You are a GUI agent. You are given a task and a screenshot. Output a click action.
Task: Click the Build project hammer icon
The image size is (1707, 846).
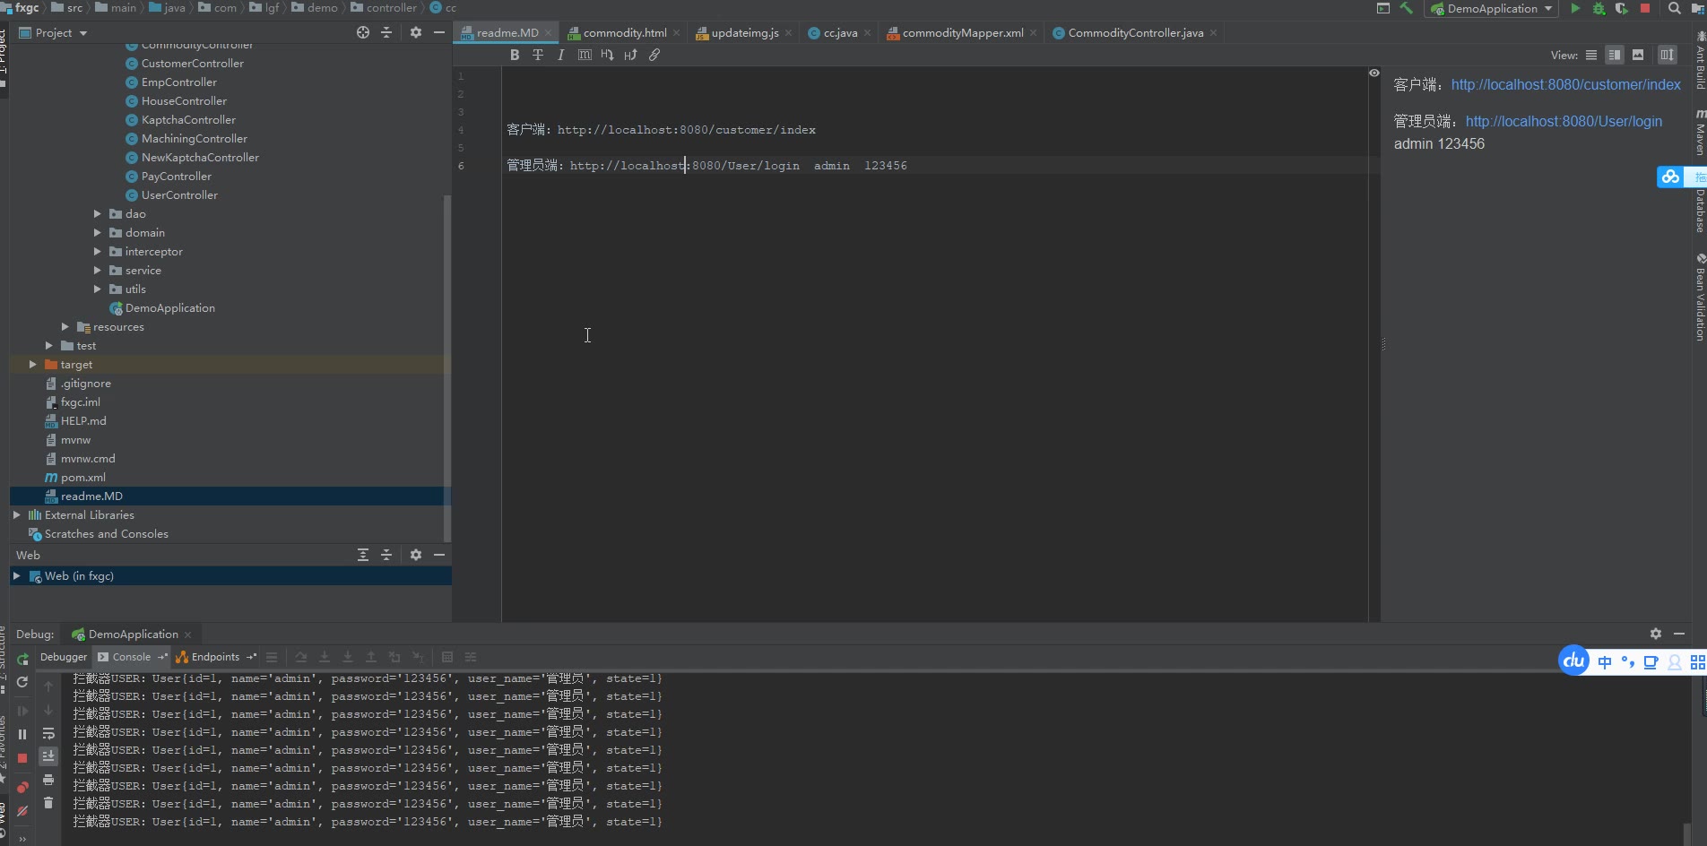[x=1407, y=9]
